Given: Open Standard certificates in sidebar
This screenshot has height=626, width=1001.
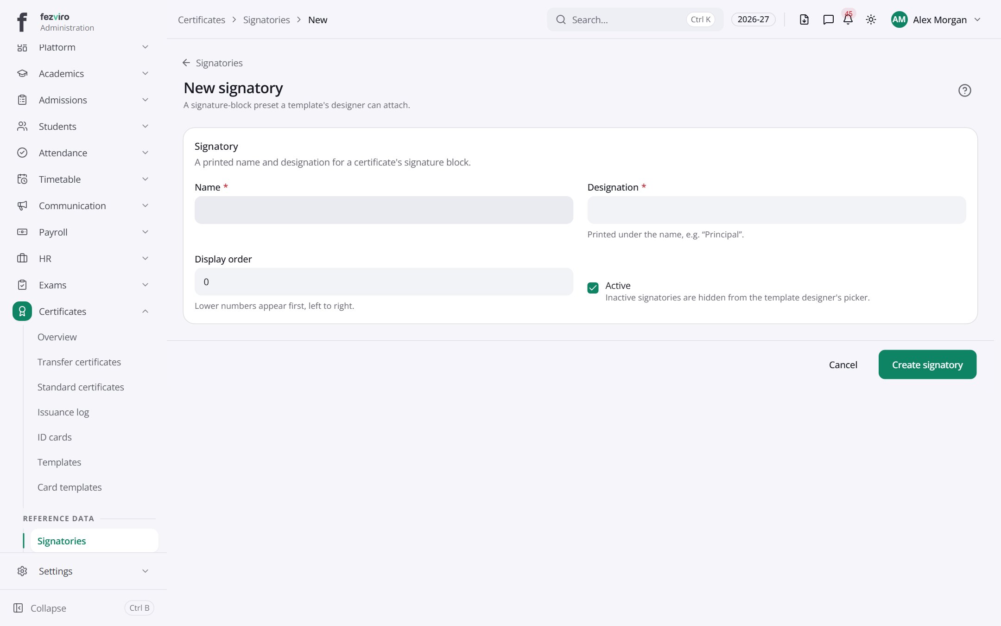Looking at the screenshot, I should pos(81,387).
